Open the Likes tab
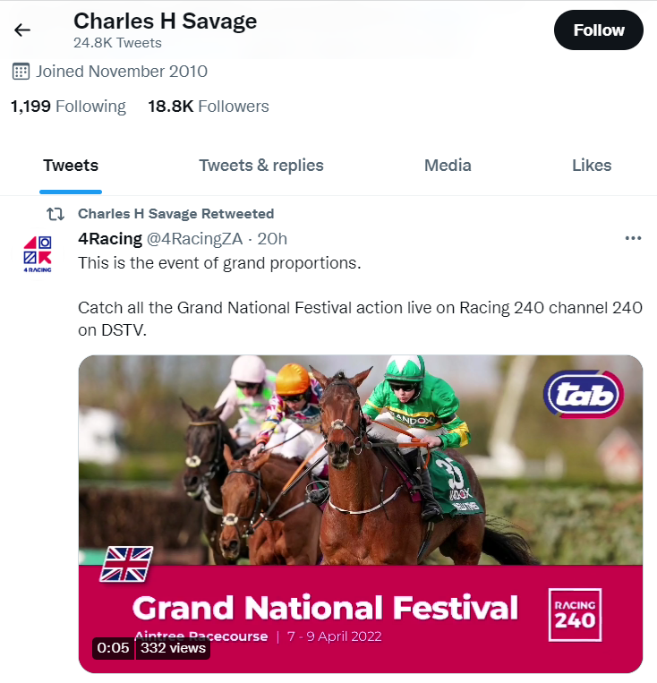The image size is (657, 683). tap(592, 166)
